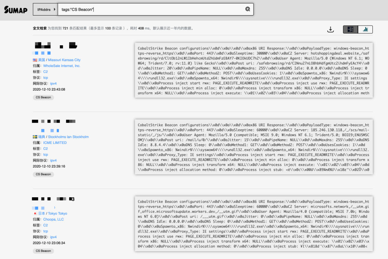This screenshot has width=388, height=259.
Task: Click the Japan flag icon
Action: pyautogui.click(x=35, y=214)
